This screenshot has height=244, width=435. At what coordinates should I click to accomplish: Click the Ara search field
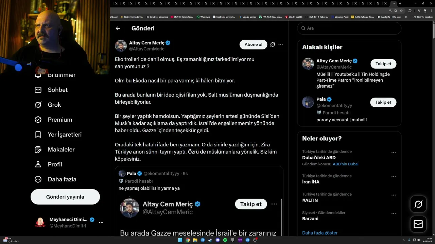[x=349, y=28]
